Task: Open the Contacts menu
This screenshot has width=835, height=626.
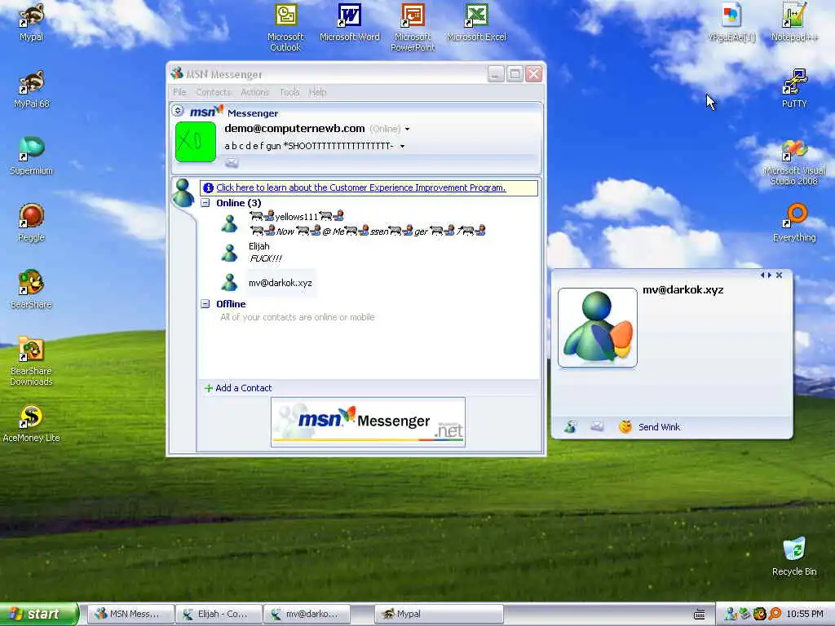Action: [214, 92]
